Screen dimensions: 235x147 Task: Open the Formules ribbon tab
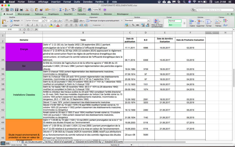pyautogui.click(x=82, y=14)
